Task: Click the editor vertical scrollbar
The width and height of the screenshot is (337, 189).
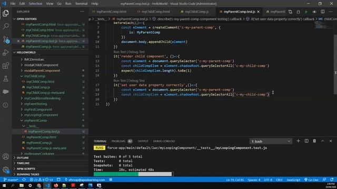Action: click(335, 64)
